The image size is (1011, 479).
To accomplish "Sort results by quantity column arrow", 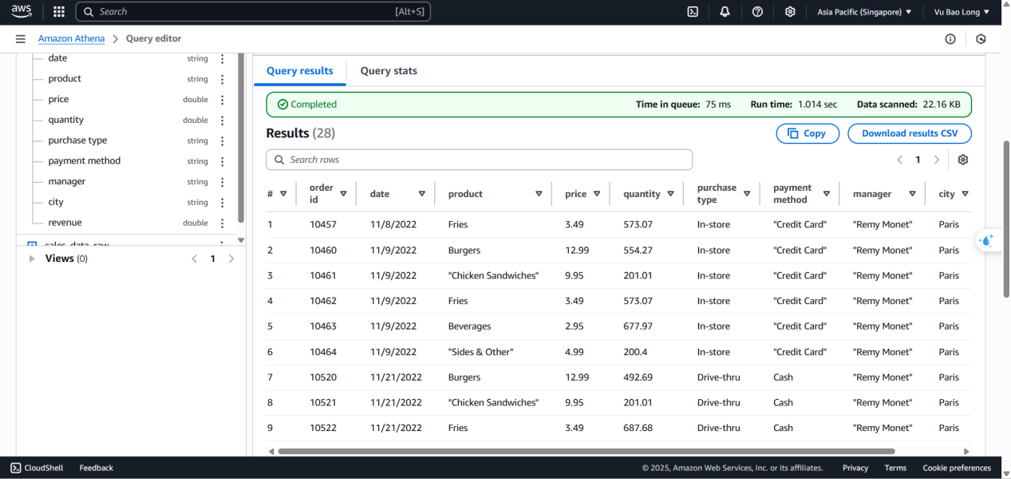I will click(x=670, y=194).
